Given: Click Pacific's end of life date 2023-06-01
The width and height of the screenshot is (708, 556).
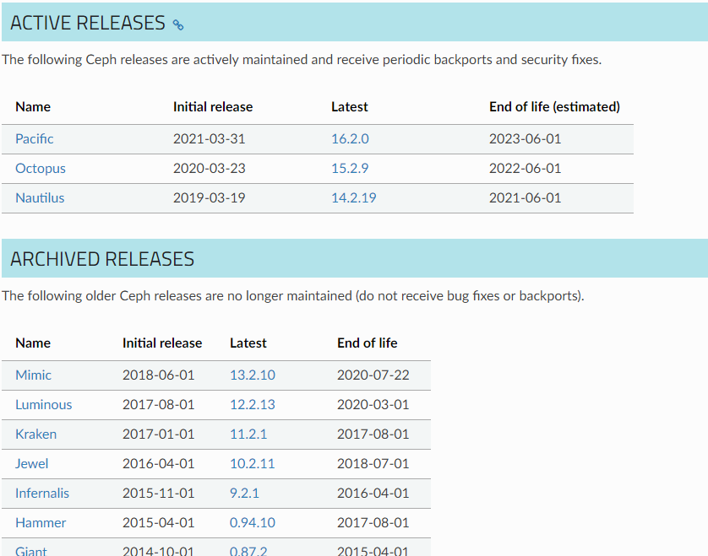Looking at the screenshot, I should click(x=526, y=139).
